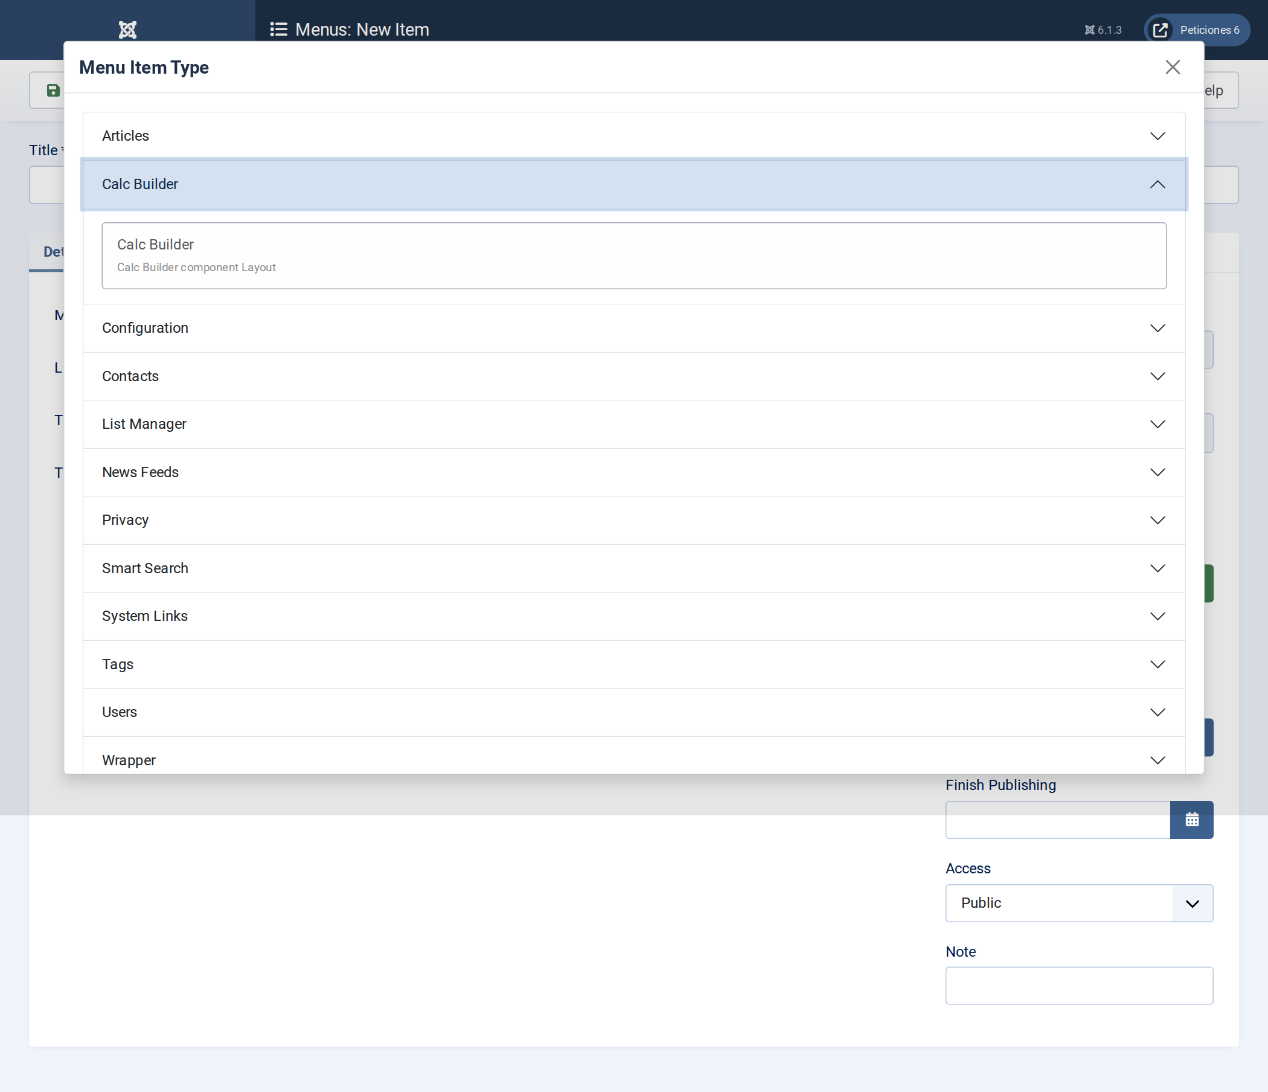Expand the System Links section

(634, 617)
